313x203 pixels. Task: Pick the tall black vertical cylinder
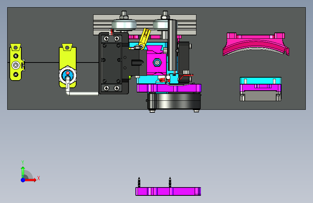(173, 45)
